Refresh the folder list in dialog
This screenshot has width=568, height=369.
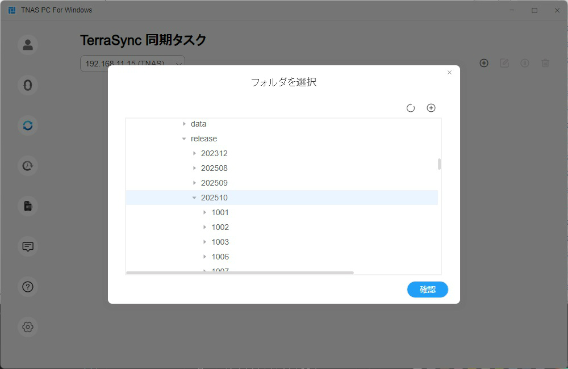point(411,108)
